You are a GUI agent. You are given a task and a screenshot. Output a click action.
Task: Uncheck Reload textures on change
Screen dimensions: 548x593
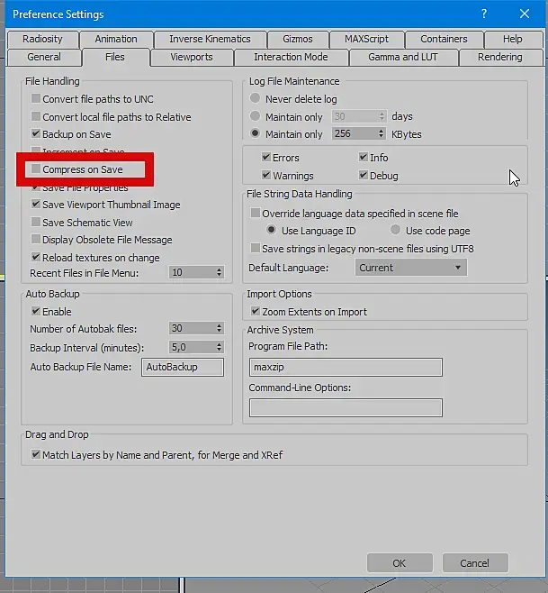35,257
